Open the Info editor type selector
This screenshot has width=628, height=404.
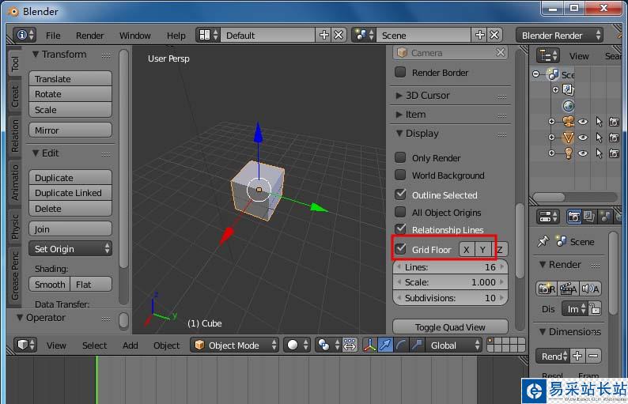(25, 36)
